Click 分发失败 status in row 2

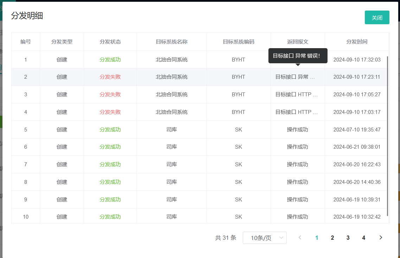110,77
